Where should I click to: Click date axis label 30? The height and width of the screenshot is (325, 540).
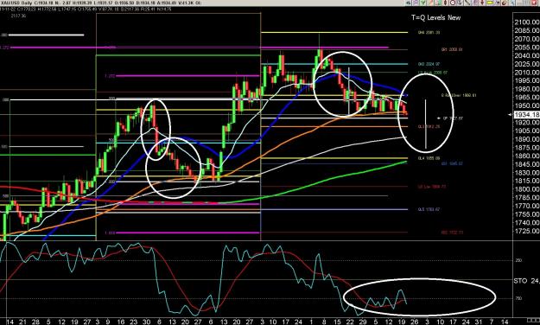pyautogui.click(x=146, y=322)
